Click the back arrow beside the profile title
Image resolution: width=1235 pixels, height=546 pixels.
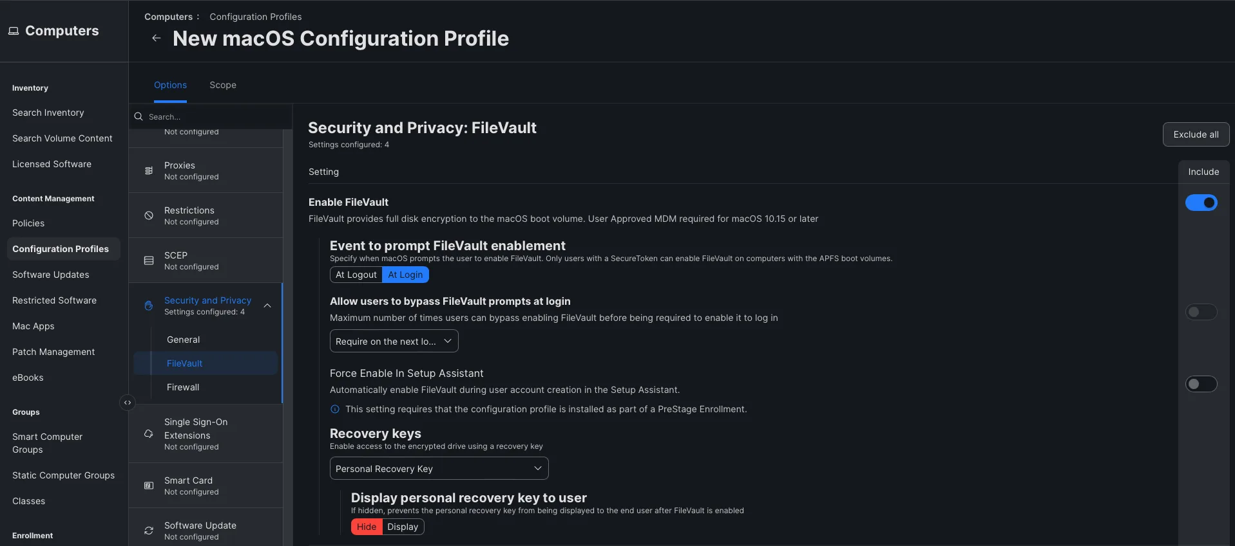[156, 39]
